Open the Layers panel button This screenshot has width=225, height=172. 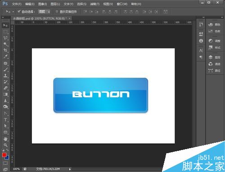coord(214,57)
